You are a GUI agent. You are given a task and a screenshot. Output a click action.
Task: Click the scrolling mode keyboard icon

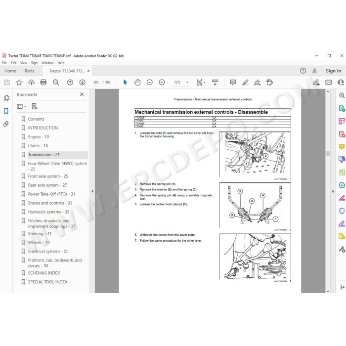(x=215, y=83)
